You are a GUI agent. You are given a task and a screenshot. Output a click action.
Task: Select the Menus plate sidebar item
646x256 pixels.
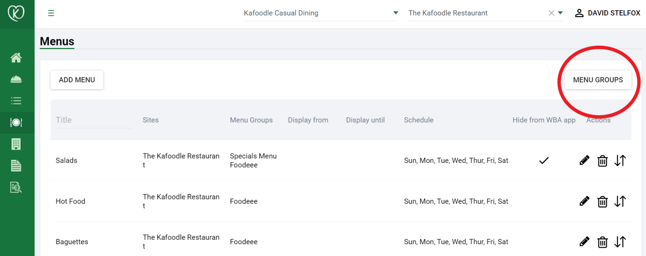pos(16,123)
